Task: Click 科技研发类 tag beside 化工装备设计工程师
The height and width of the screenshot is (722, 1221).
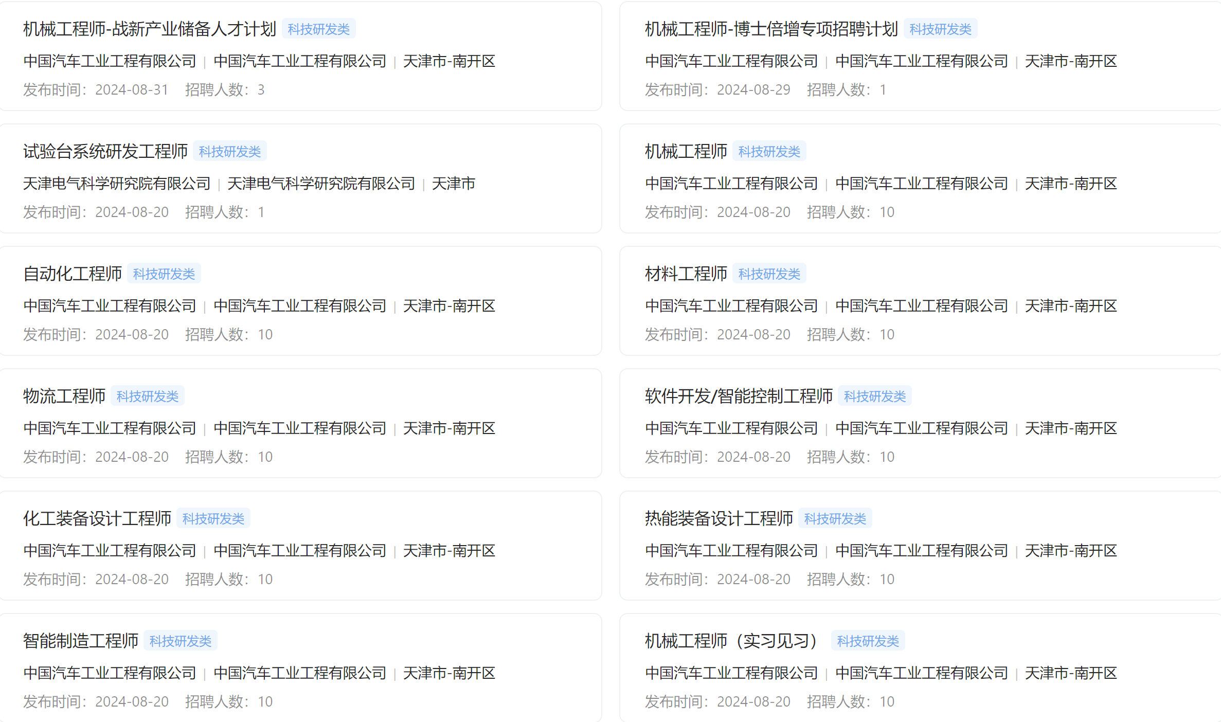Action: 213,519
